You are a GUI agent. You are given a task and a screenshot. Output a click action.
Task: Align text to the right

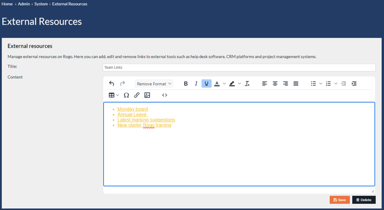(x=285, y=84)
